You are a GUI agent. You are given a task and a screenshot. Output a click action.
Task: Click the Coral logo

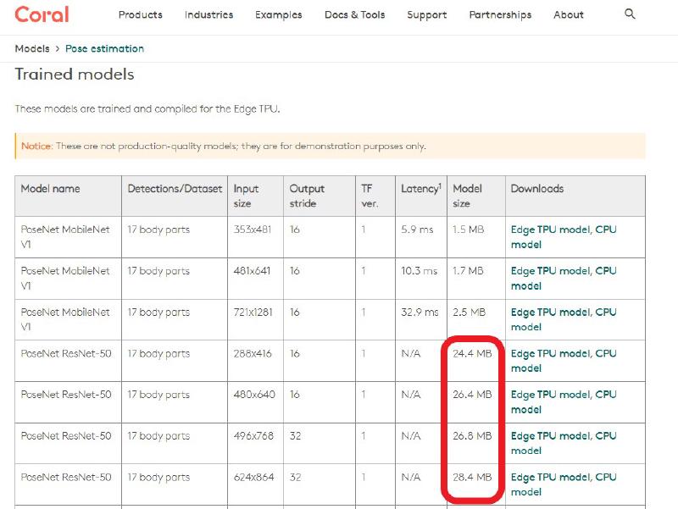42,14
